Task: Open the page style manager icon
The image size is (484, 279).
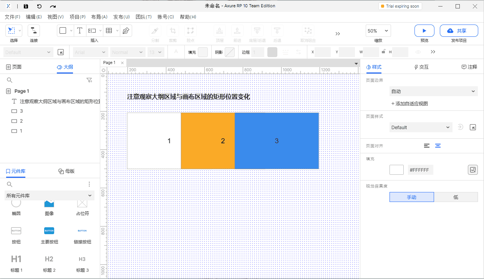Action: [473, 127]
